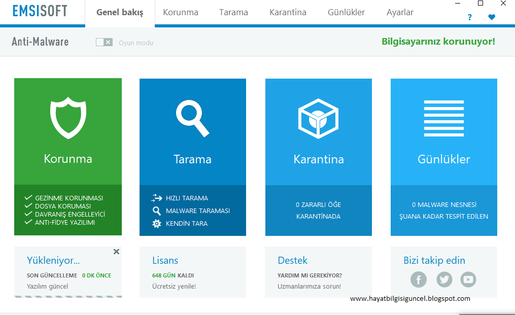Open the Twitter page icon

coord(444,279)
